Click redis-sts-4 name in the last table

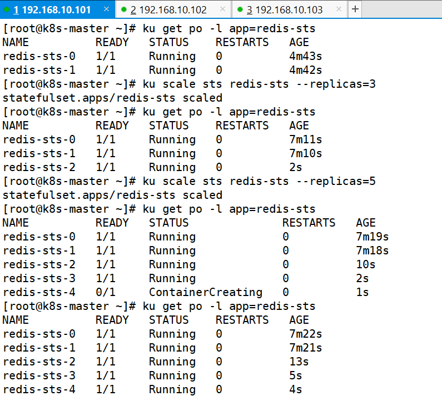39,389
